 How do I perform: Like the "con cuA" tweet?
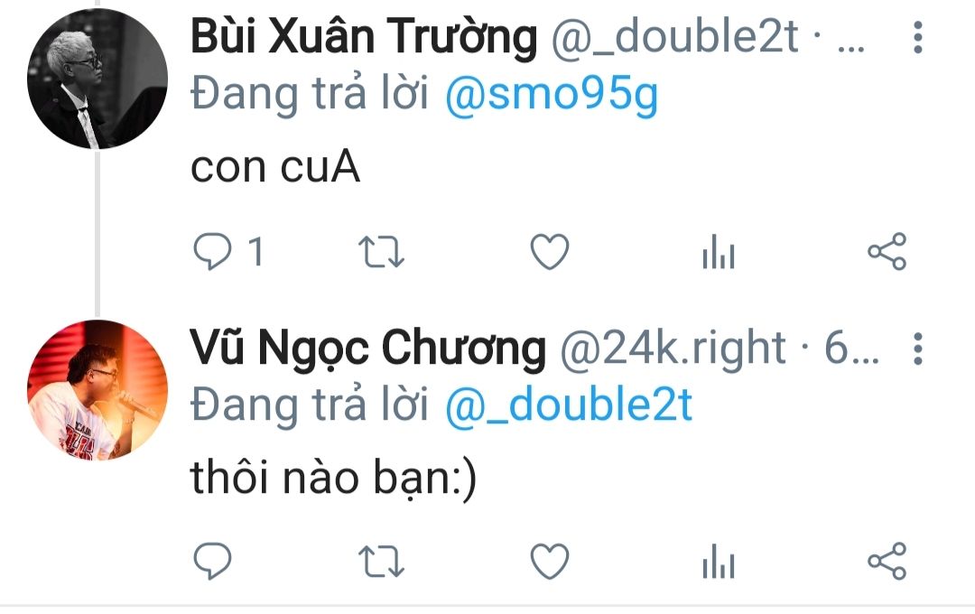pos(550,251)
